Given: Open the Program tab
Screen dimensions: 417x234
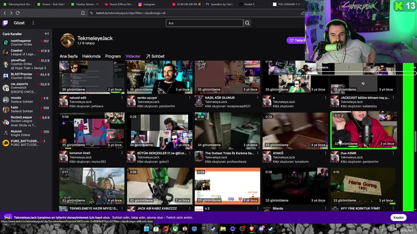Looking at the screenshot, I should tap(113, 56).
